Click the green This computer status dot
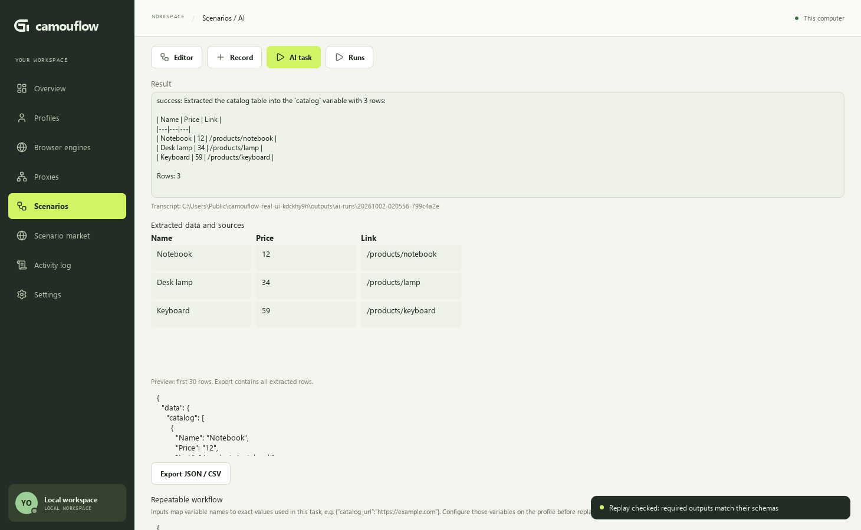The height and width of the screenshot is (530, 861). click(797, 18)
